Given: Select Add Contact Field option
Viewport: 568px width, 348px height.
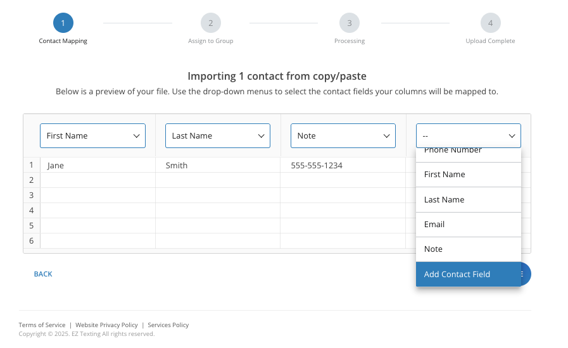Looking at the screenshot, I should [469, 274].
